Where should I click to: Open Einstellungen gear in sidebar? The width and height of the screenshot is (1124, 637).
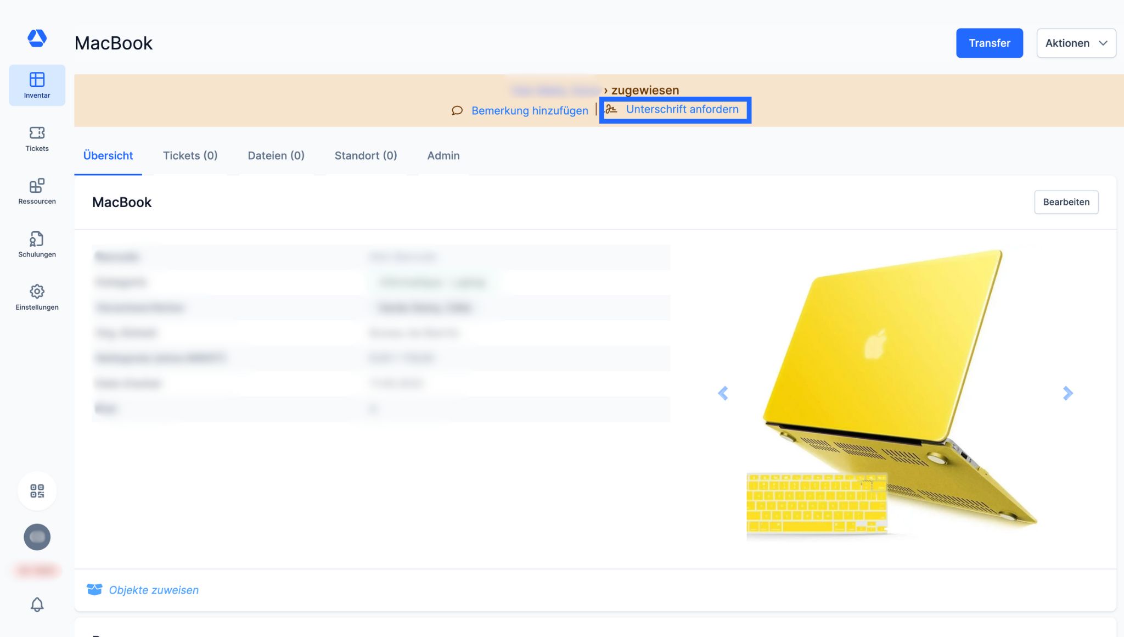click(37, 298)
